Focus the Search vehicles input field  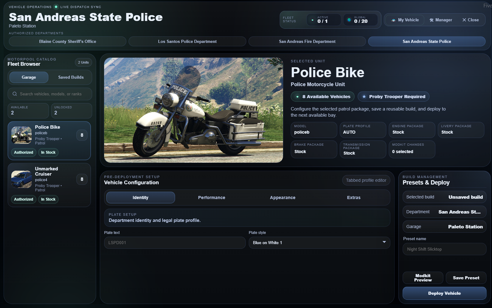[x=50, y=94]
